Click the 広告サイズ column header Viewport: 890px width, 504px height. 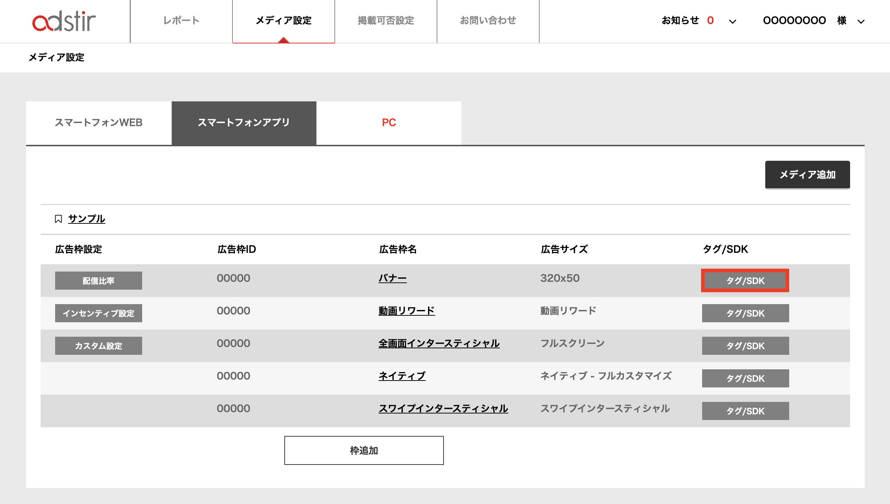coord(564,249)
